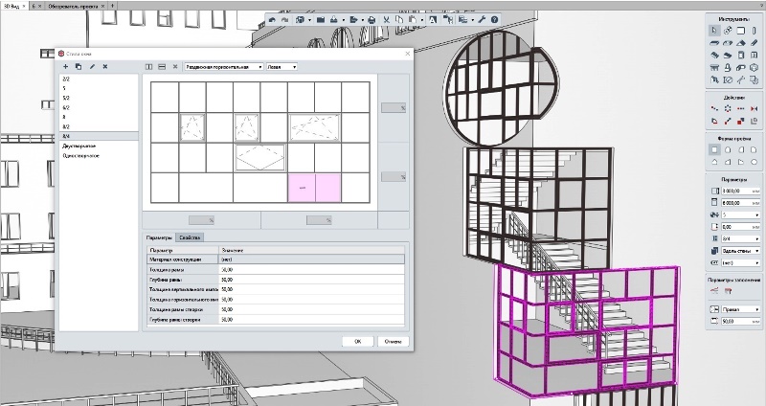
Task: Open the 3D view cube icon
Action: [300, 20]
